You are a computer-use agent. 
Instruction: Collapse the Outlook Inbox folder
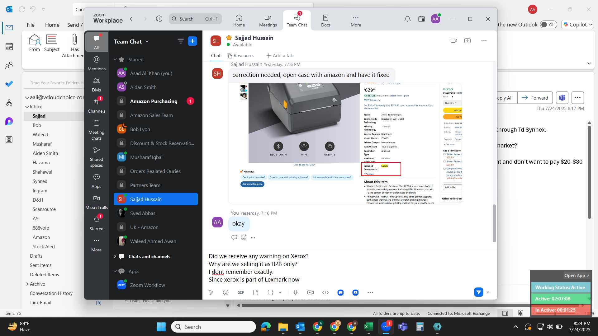(27, 107)
